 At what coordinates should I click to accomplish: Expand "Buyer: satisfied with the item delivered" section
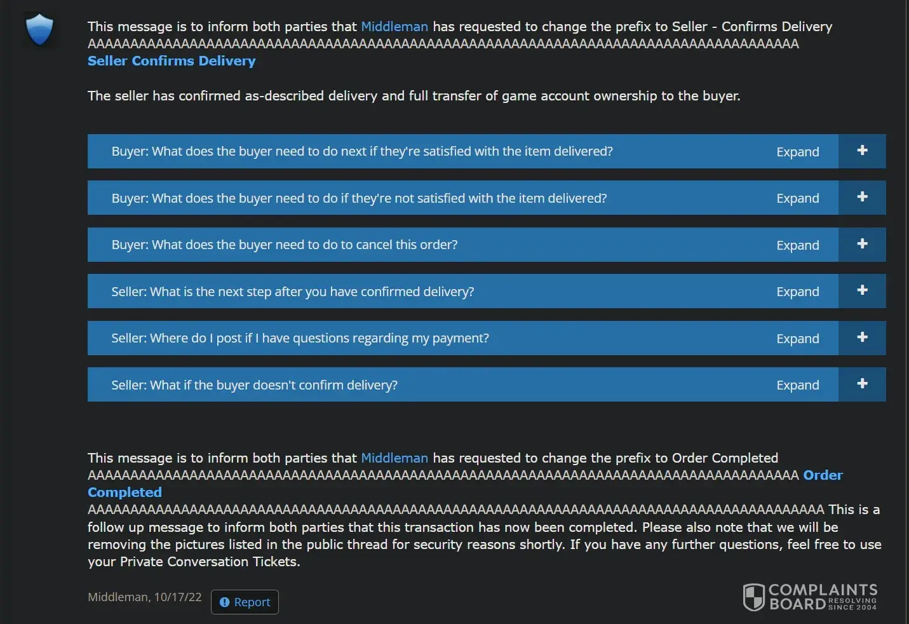[x=797, y=152]
